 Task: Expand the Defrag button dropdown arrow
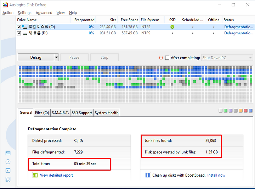point(56,57)
